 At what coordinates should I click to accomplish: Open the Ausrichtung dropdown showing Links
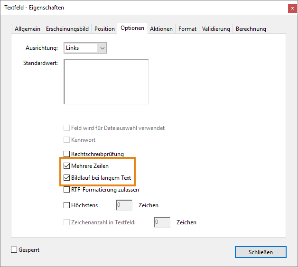click(x=85, y=48)
